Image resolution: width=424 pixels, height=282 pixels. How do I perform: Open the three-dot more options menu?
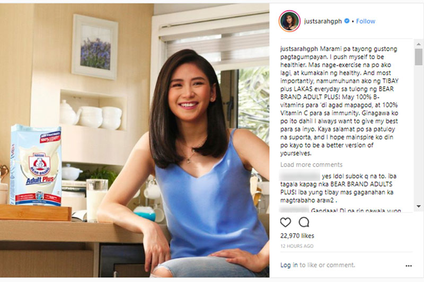tap(408, 266)
